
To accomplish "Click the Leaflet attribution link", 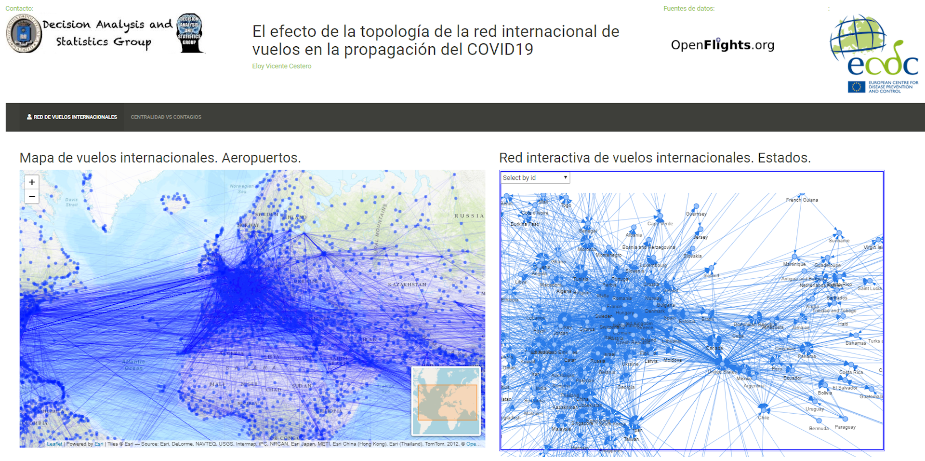I will point(54,444).
